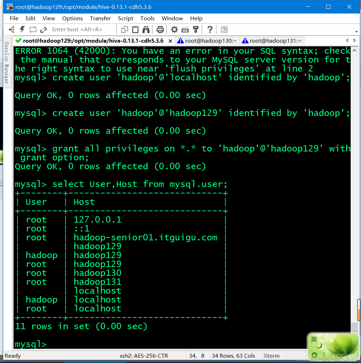This screenshot has width=361, height=363.
Task: Expand the toolbar overflow arrow
Action: (x=356, y=32)
